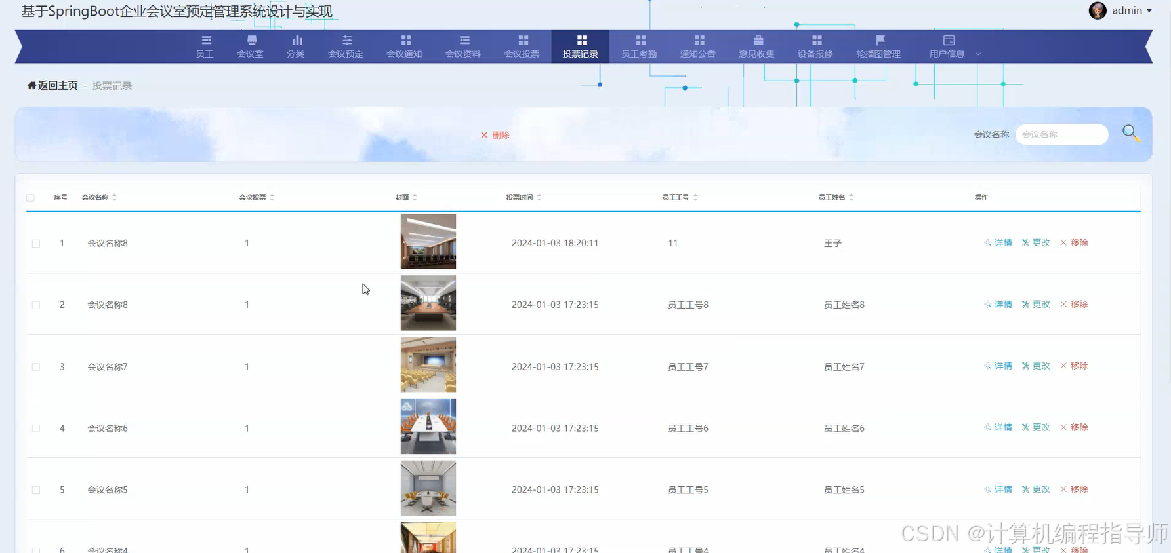Viewport: 1171px width, 553px height.
Task: Click 更改 for the 员工姓名5 row
Action: (1036, 489)
